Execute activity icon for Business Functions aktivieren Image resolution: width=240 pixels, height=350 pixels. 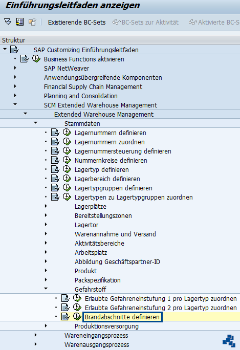click(x=36, y=59)
